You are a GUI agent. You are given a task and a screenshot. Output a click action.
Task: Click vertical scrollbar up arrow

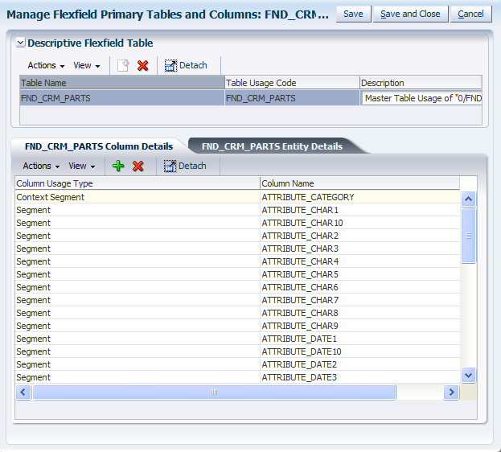pyautogui.click(x=468, y=199)
